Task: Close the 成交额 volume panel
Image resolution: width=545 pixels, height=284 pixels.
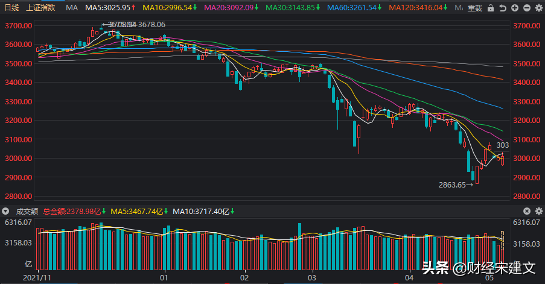Action: coord(527,211)
